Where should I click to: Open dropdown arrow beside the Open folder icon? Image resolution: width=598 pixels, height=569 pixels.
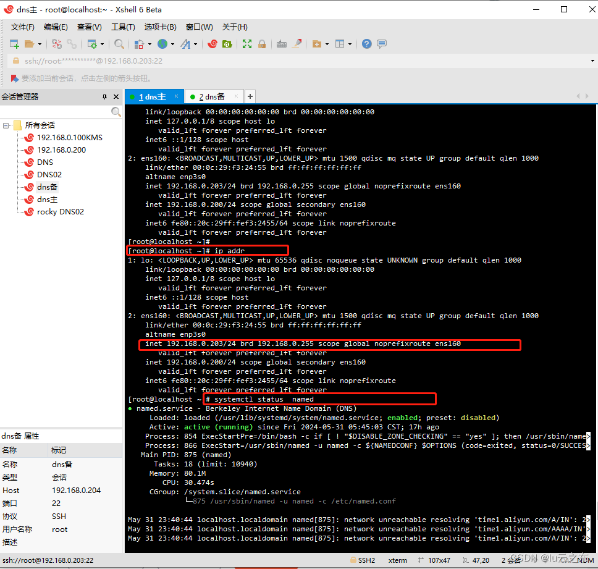tap(40, 44)
